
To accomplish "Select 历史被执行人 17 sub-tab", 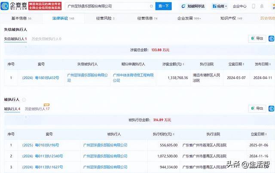I will tap(37, 109).
